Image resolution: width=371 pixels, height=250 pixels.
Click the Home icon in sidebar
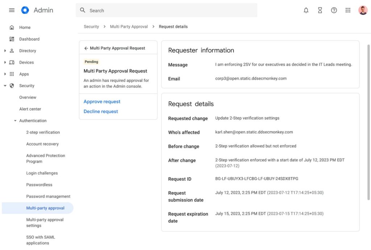(x=12, y=28)
